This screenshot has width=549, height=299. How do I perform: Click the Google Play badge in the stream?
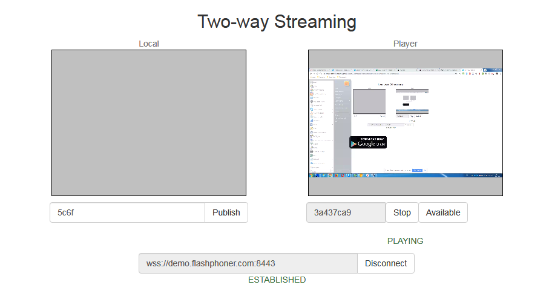click(x=368, y=143)
